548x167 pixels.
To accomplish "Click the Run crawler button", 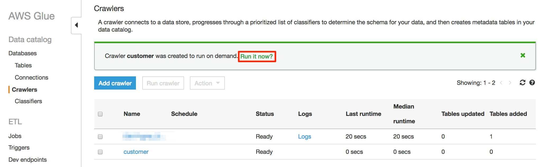I will pyautogui.click(x=163, y=83).
